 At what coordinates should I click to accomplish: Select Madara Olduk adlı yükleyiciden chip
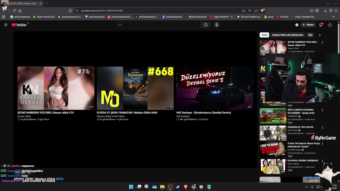(288, 35)
